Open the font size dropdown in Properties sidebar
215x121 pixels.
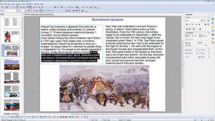tap(208, 21)
